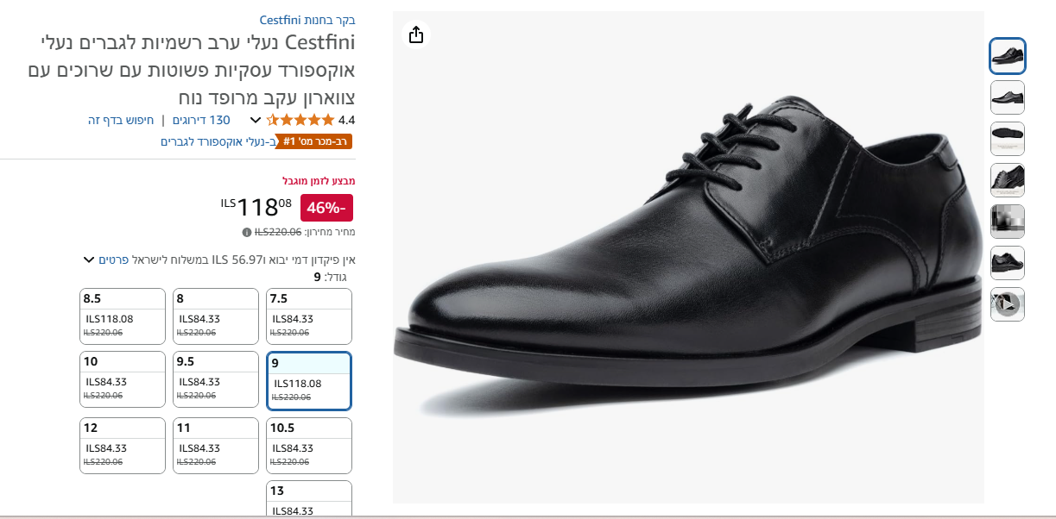Expand the ratings dropdown chevron
This screenshot has height=519, width=1056.
[x=256, y=121]
